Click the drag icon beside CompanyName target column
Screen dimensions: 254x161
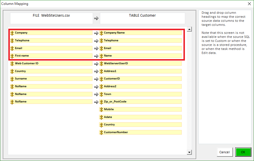pos(101,33)
